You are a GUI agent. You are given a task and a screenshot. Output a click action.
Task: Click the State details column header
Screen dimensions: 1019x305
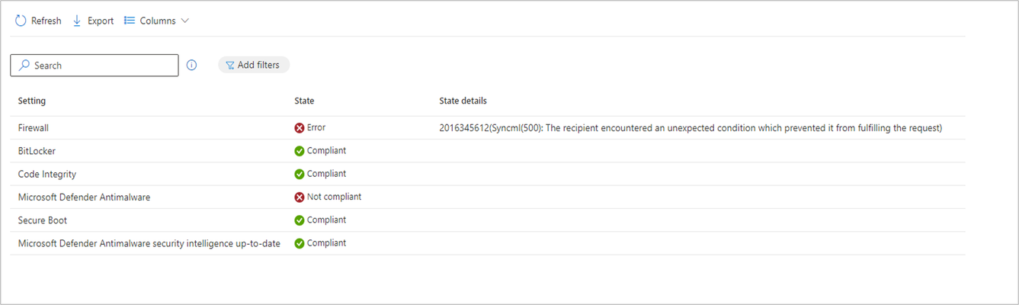[x=463, y=101]
